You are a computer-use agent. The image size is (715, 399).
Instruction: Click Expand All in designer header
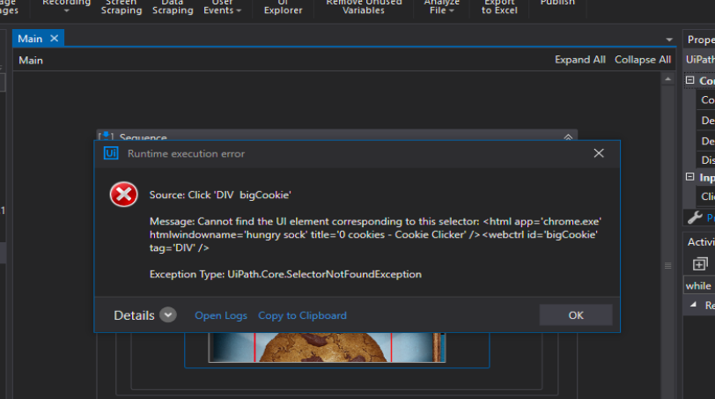click(x=580, y=60)
